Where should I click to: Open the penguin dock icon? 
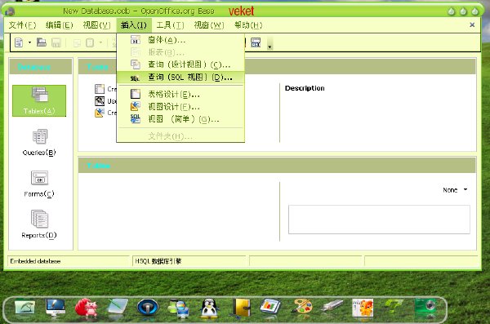[x=209, y=308]
